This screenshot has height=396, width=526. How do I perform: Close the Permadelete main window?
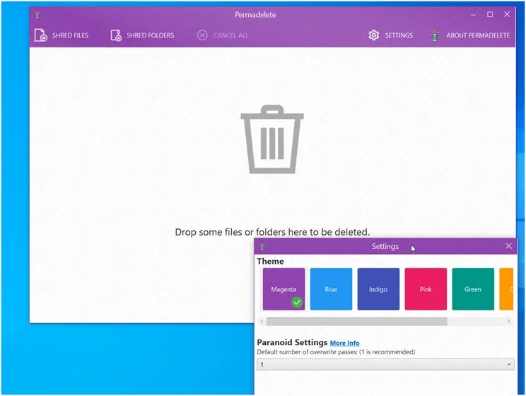[507, 14]
